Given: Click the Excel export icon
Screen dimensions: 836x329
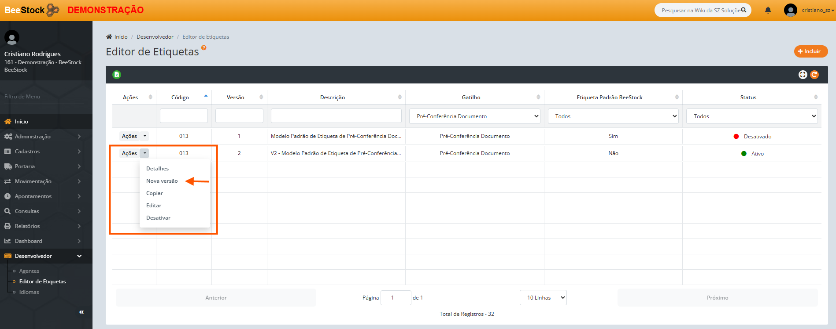Looking at the screenshot, I should (x=117, y=75).
